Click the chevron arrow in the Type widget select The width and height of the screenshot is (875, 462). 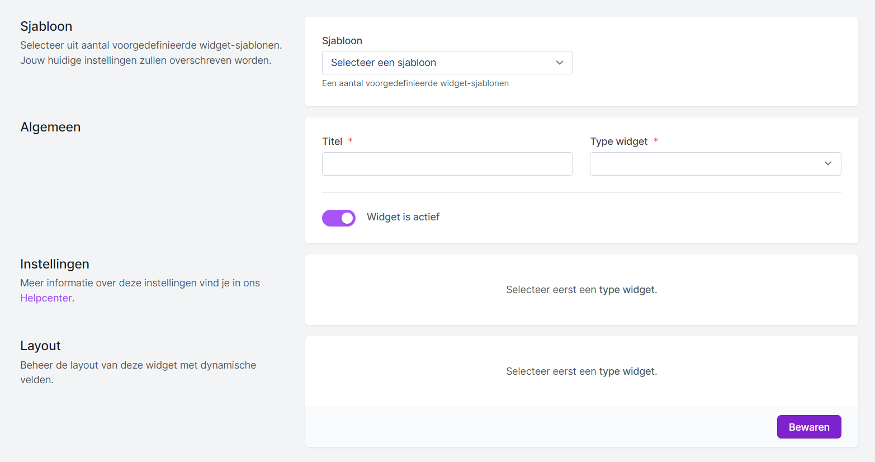pos(827,163)
